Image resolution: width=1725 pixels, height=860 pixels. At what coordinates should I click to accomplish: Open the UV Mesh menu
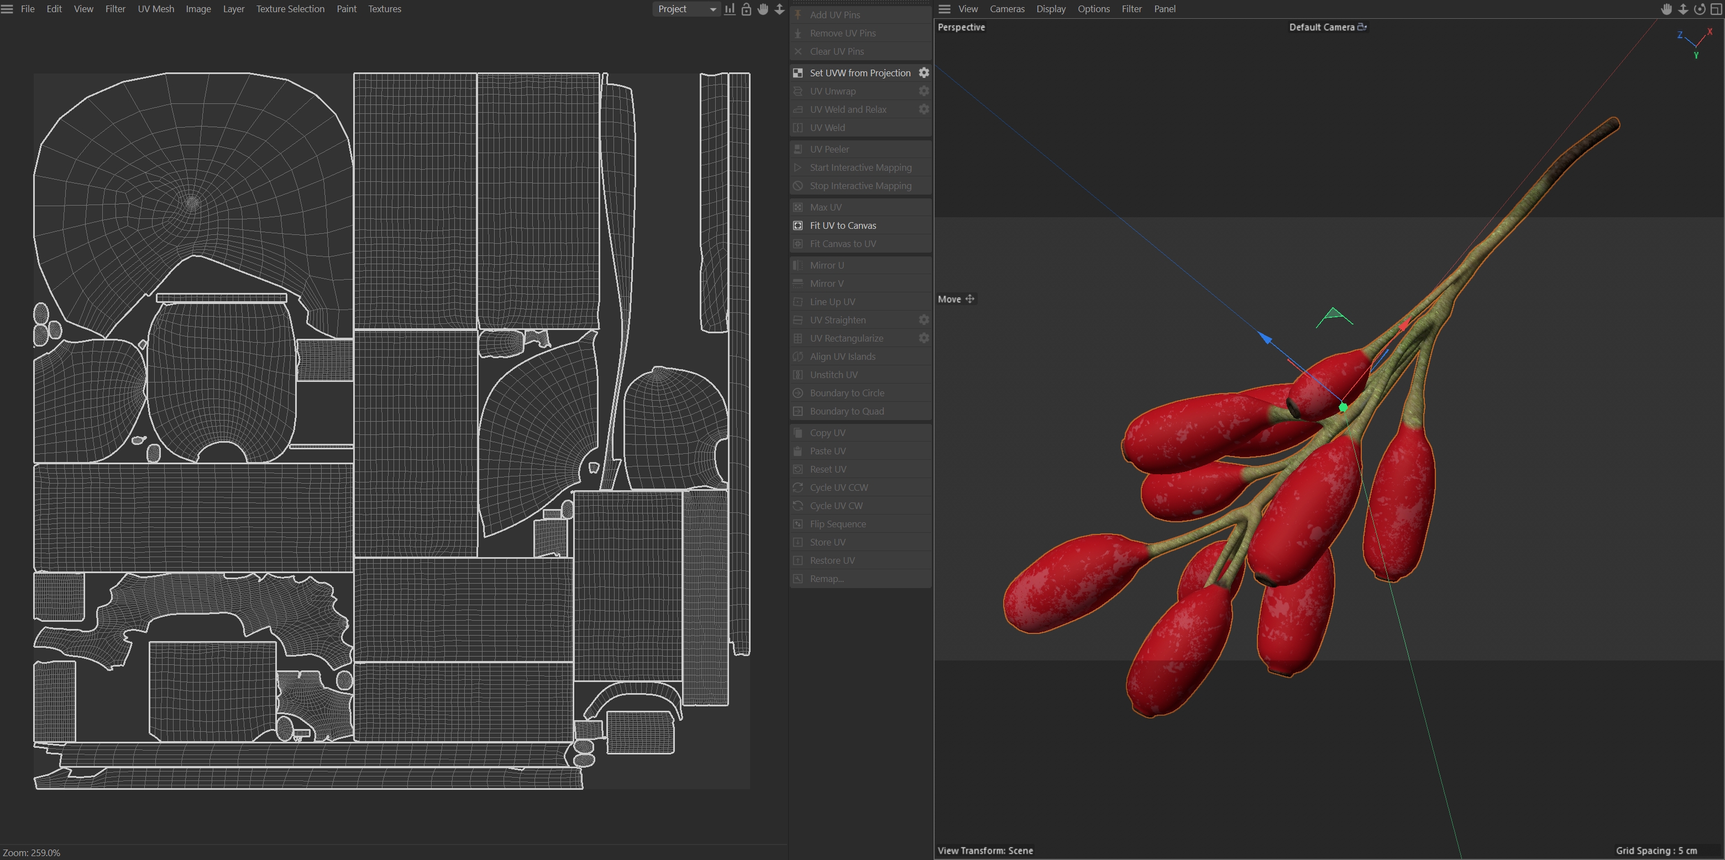coord(155,9)
